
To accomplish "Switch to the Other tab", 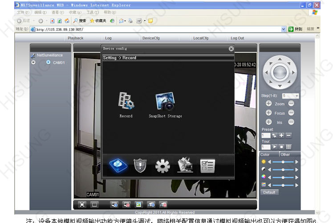I will 285,155.
